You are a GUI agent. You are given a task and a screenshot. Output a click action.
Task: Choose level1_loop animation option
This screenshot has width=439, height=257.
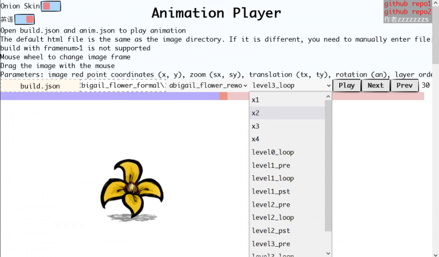point(287,178)
